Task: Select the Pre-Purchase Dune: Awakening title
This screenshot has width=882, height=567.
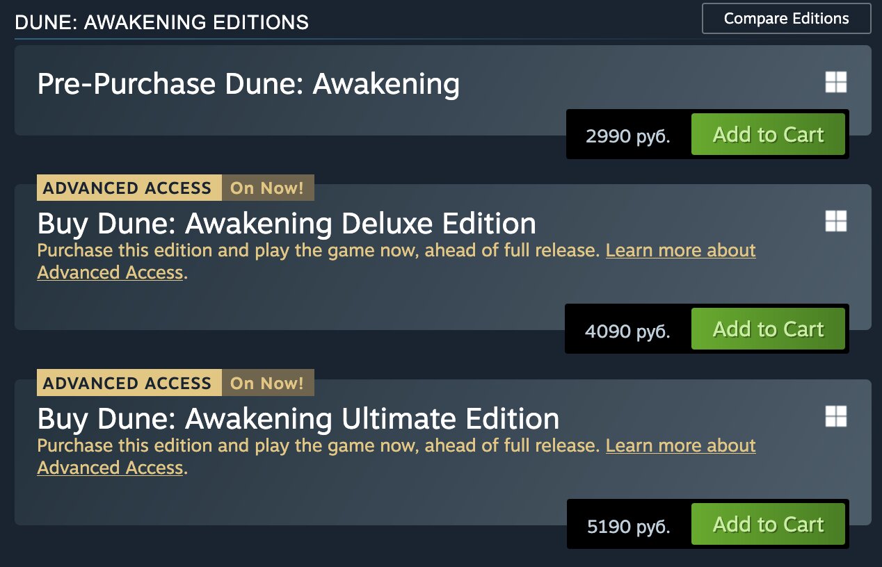Action: coord(248,84)
